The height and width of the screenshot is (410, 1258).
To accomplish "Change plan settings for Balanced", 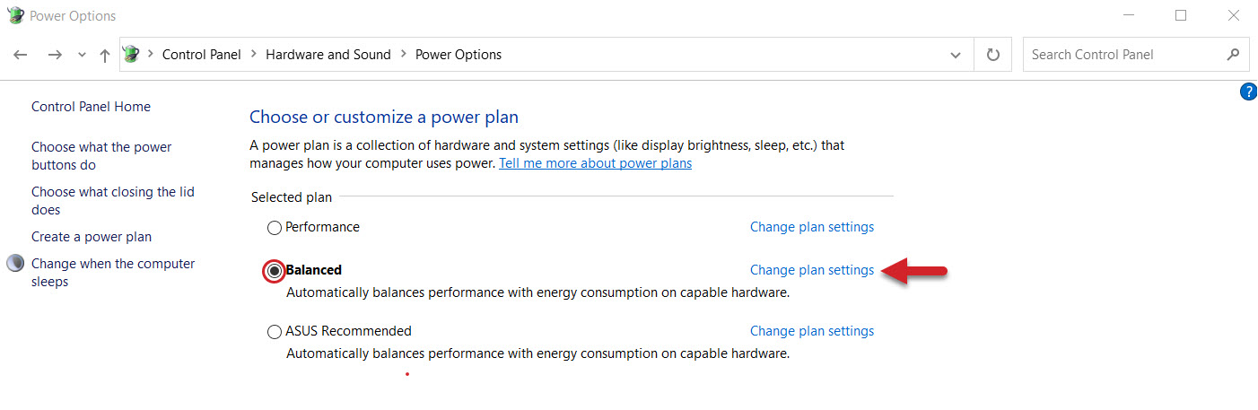I will point(812,270).
